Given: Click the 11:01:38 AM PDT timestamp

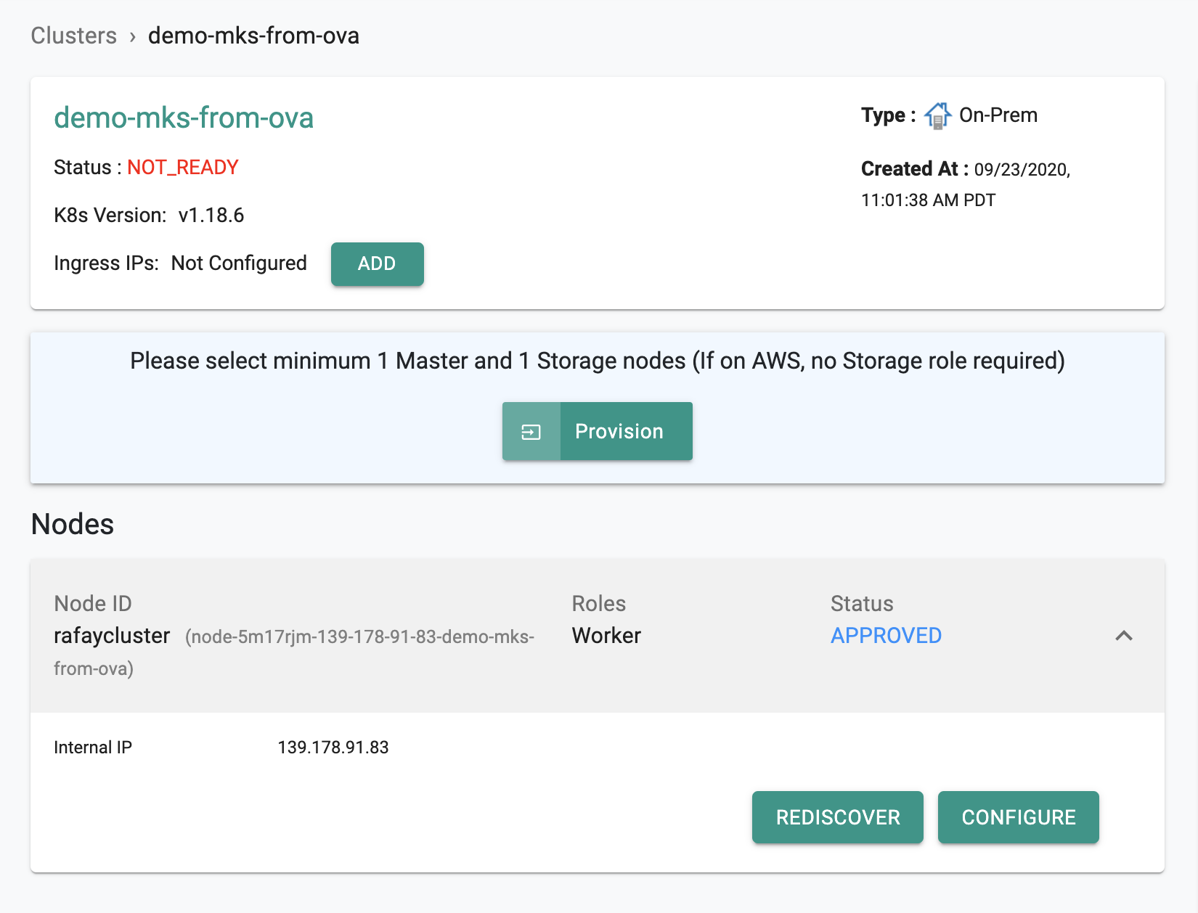Looking at the screenshot, I should coord(928,200).
